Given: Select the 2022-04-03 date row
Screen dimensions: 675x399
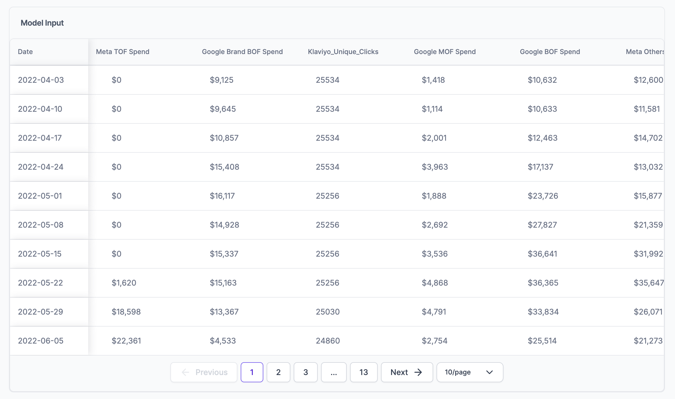Looking at the screenshot, I should click(41, 80).
